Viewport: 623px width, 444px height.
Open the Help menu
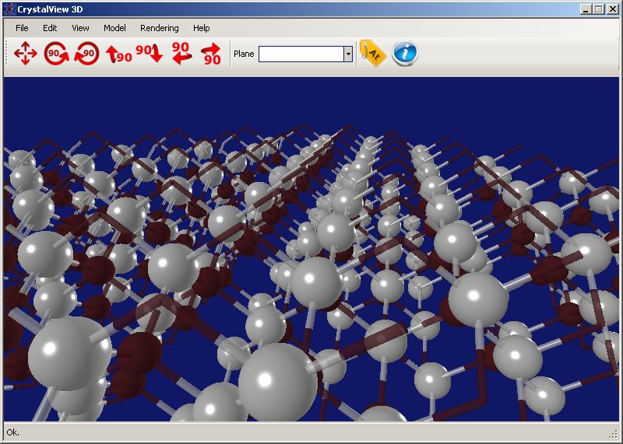pyautogui.click(x=202, y=28)
